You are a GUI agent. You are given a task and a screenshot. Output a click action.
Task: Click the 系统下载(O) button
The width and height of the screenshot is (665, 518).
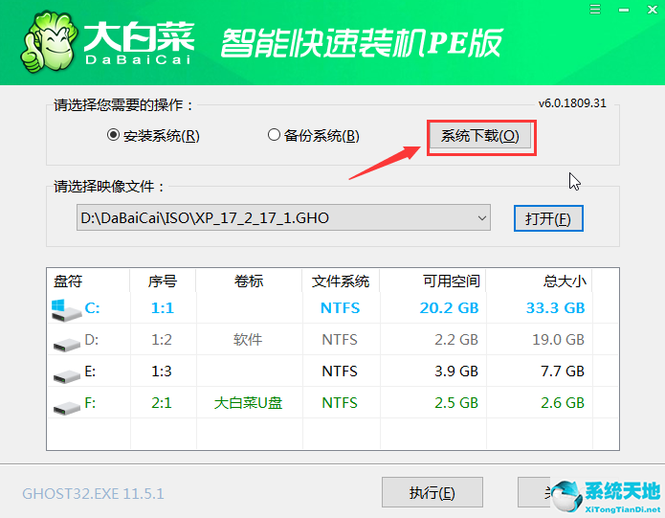pos(480,136)
